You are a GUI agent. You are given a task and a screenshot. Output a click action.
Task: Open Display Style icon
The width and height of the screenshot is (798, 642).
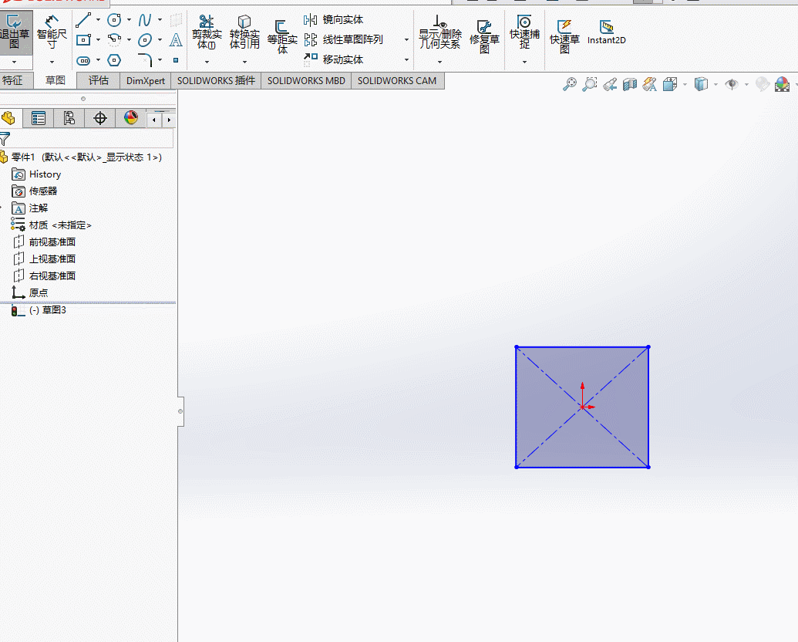tap(701, 84)
